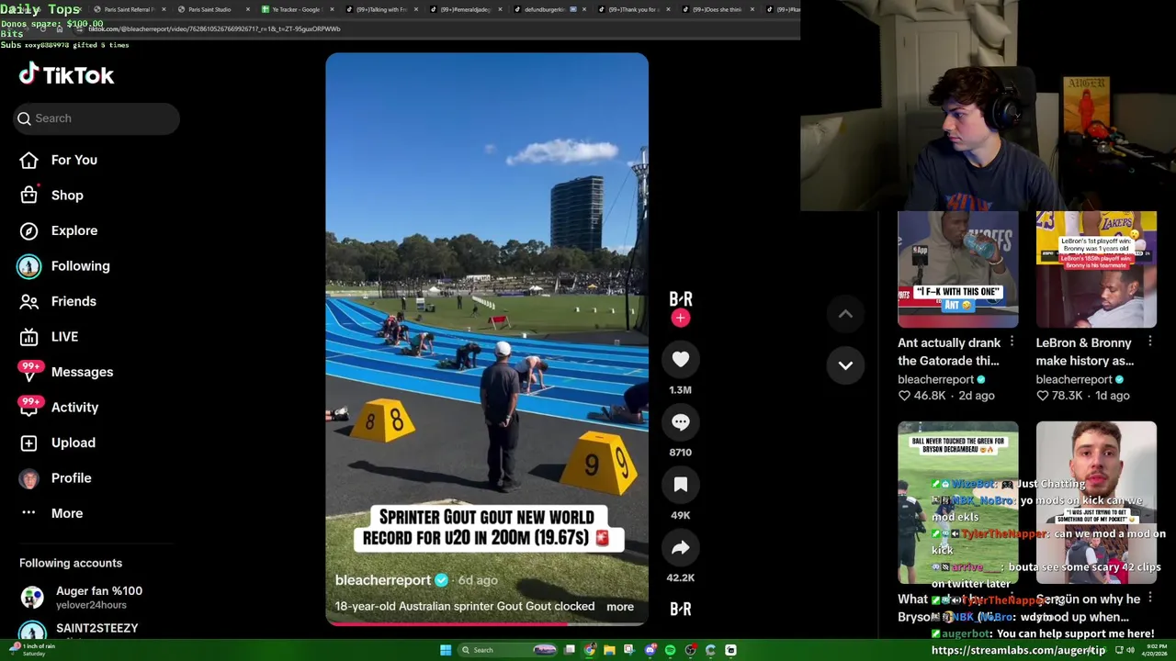Click the TikTok Search field
1176x661 pixels.
pyautogui.click(x=96, y=118)
